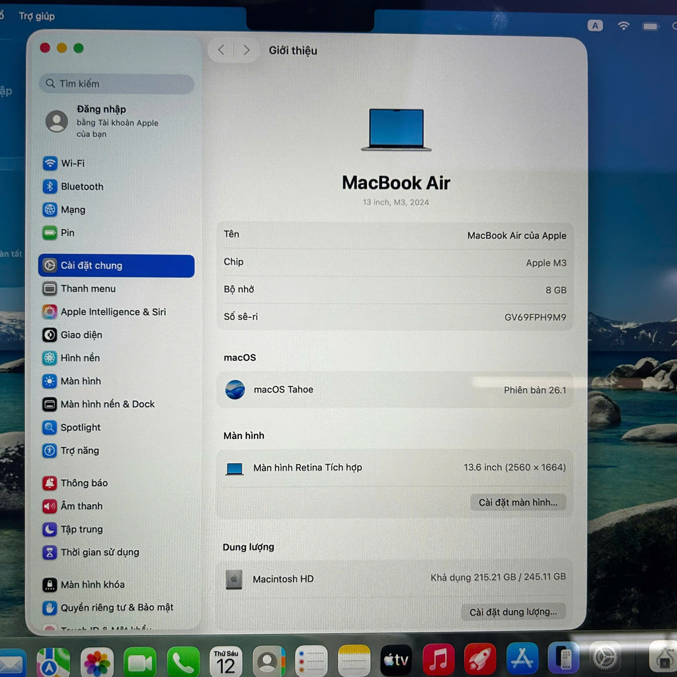Go forward with the right chevron
Screen dimensions: 677x677
click(x=246, y=50)
